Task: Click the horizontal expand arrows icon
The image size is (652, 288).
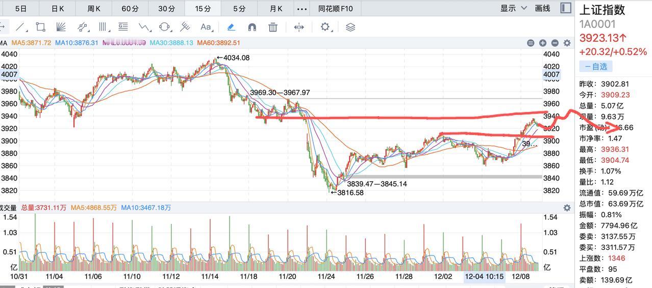Action: click(x=299, y=27)
